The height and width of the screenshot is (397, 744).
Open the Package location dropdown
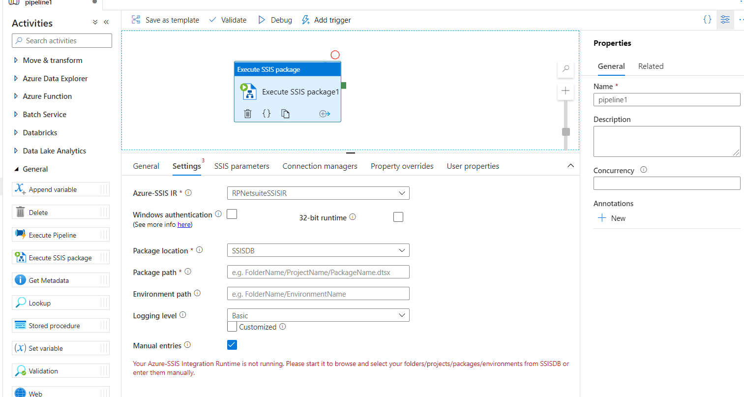[x=318, y=250]
